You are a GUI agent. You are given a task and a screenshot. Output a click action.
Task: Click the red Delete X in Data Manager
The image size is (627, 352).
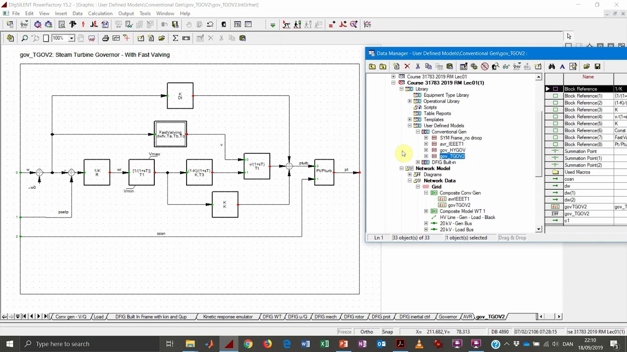pos(407,66)
